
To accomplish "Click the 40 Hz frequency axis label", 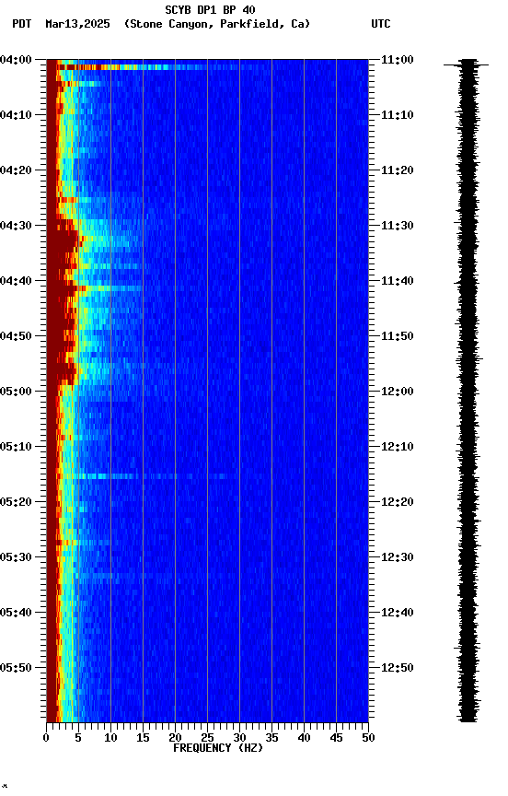I will pos(304,738).
